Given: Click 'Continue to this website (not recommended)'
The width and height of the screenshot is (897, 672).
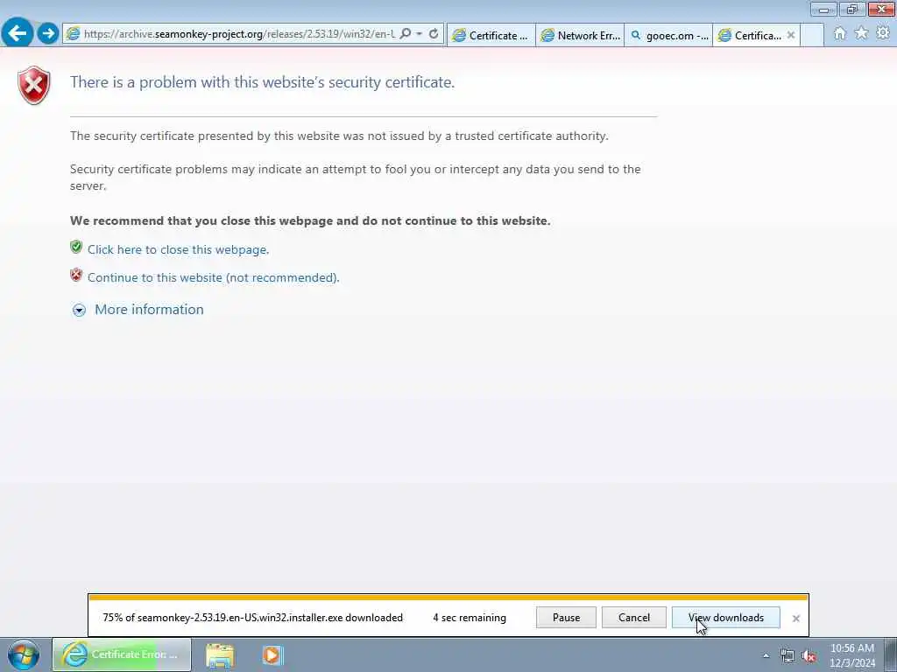Looking at the screenshot, I should click(x=214, y=277).
